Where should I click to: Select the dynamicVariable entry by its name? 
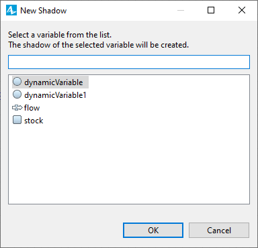(54, 82)
